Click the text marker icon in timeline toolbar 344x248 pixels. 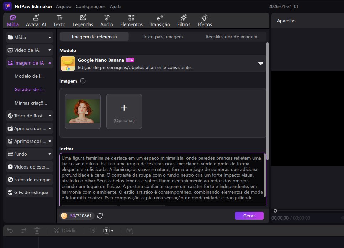(x=106, y=231)
